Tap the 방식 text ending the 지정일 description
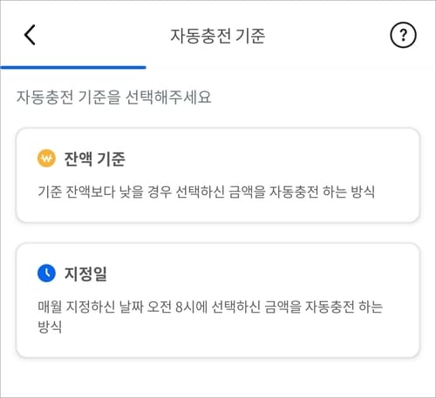 [50, 327]
